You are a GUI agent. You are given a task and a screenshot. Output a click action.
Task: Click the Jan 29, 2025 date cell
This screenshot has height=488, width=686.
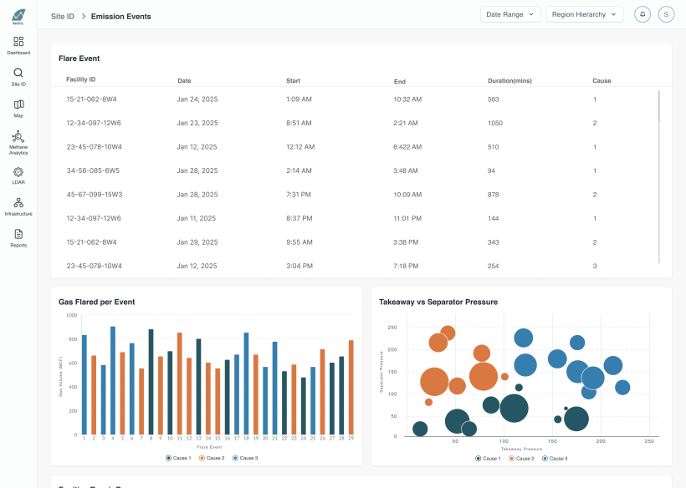point(197,242)
